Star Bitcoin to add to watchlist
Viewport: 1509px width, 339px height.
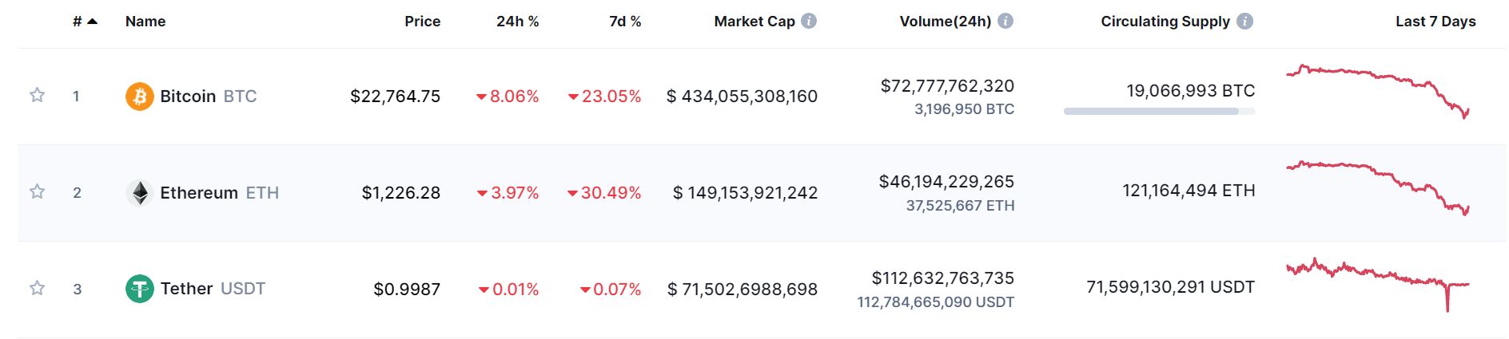tap(37, 96)
